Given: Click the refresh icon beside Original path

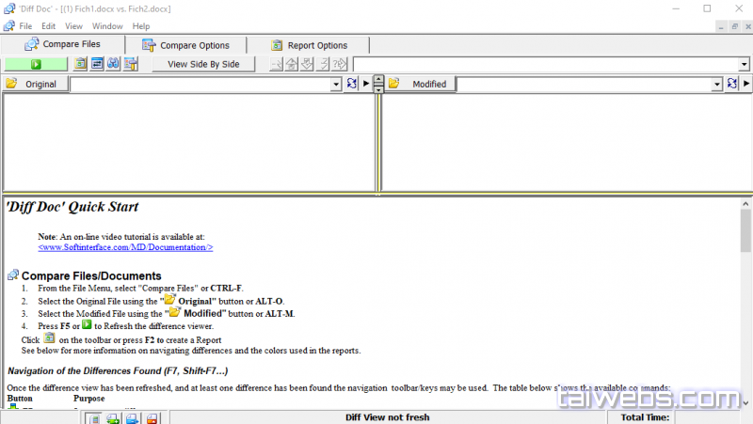Looking at the screenshot, I should [x=352, y=85].
